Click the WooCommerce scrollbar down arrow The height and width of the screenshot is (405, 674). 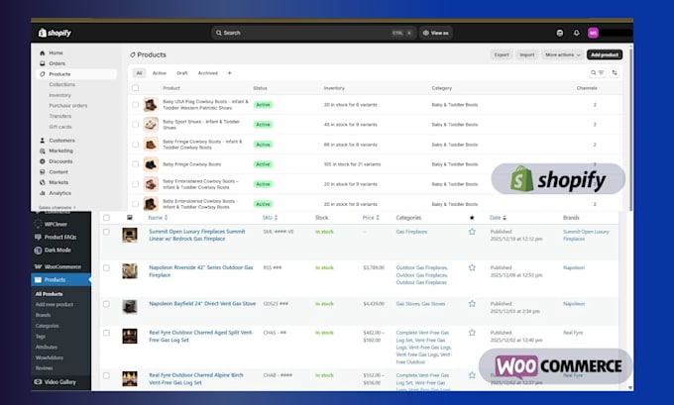630,387
